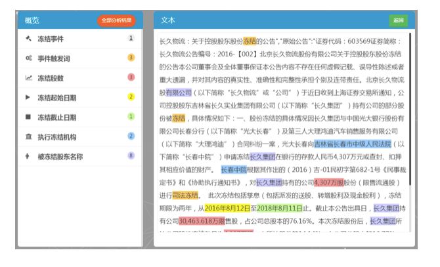
Task: Select the 冻结起始日期 row
Action: (x=80, y=98)
